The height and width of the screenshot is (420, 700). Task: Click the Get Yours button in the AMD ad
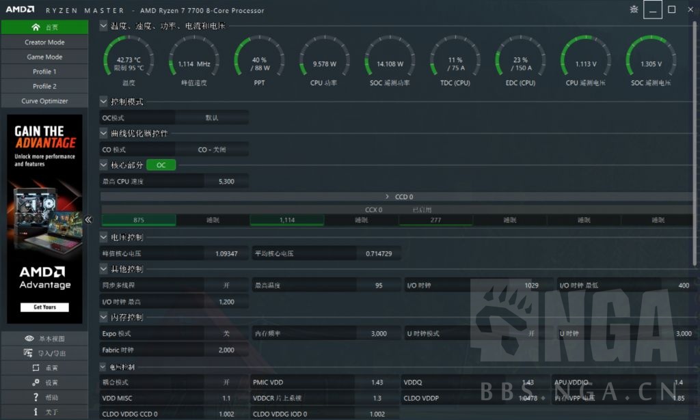tap(44, 307)
